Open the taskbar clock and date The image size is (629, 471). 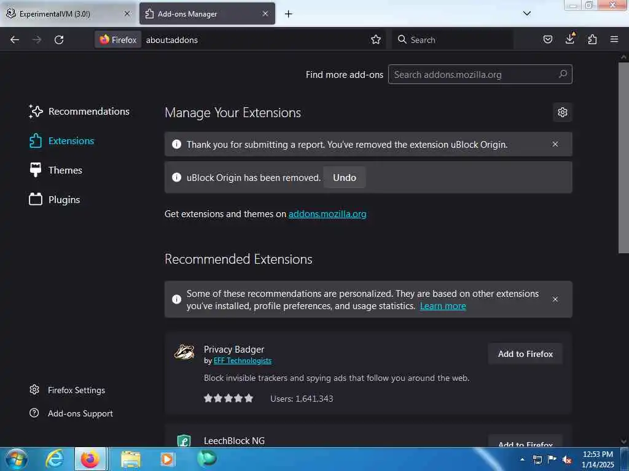(x=598, y=459)
